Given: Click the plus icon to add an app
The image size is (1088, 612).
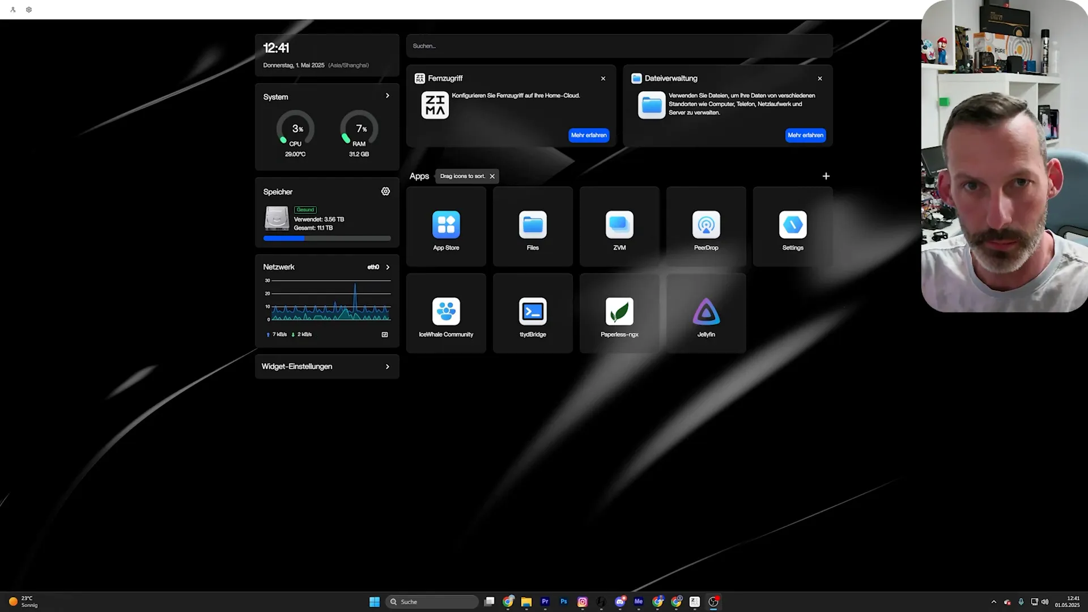Looking at the screenshot, I should tap(826, 176).
